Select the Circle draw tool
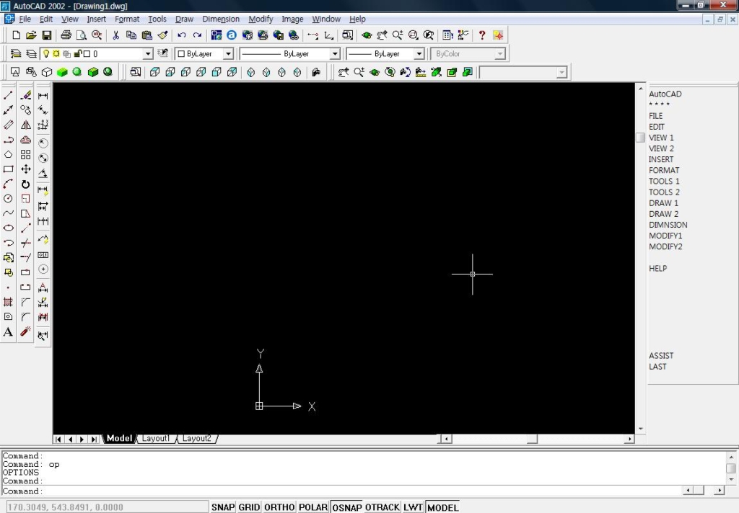This screenshot has width=739, height=513. point(8,199)
